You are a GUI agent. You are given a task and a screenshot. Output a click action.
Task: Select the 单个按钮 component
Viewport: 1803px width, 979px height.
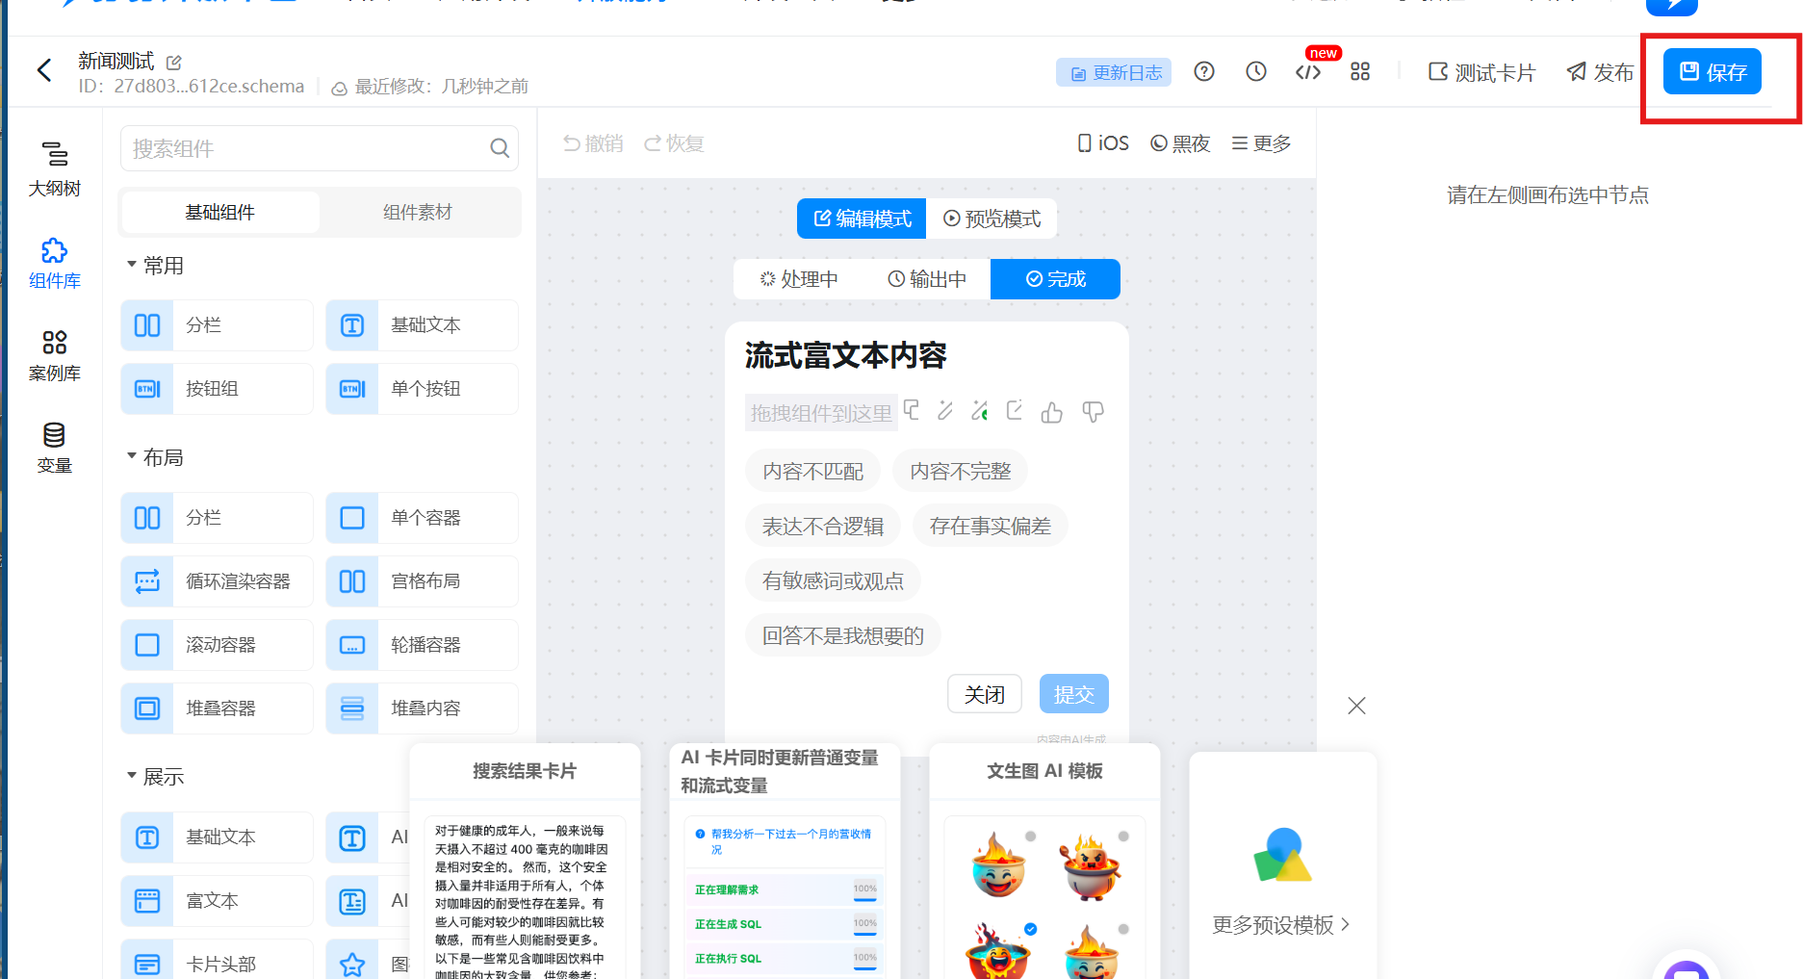coord(423,389)
